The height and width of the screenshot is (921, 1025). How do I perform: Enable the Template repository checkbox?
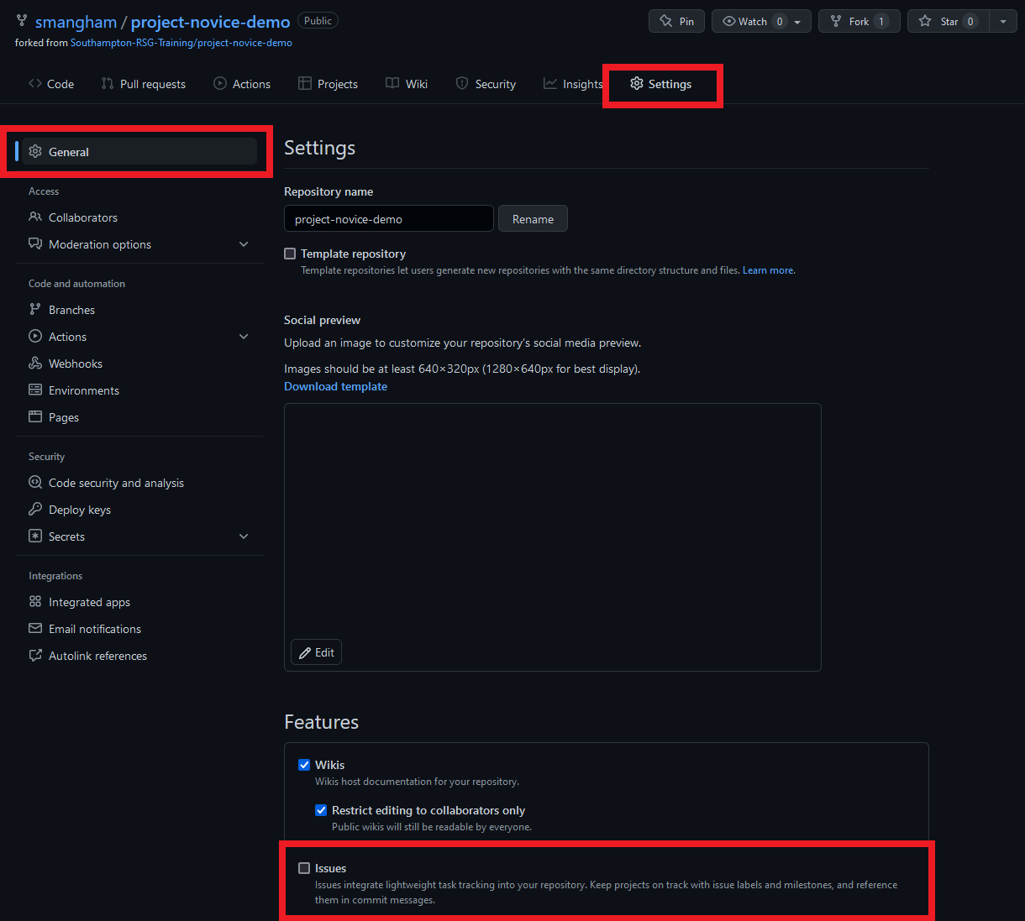(x=290, y=254)
